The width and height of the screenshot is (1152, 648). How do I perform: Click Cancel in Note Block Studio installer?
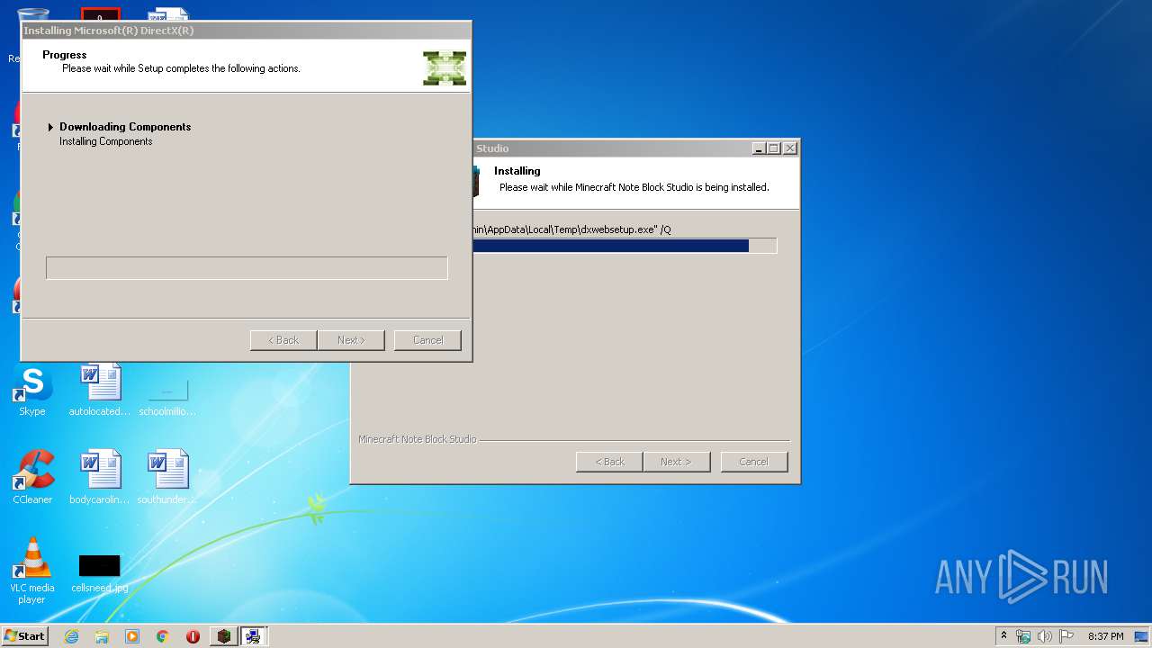(x=754, y=462)
